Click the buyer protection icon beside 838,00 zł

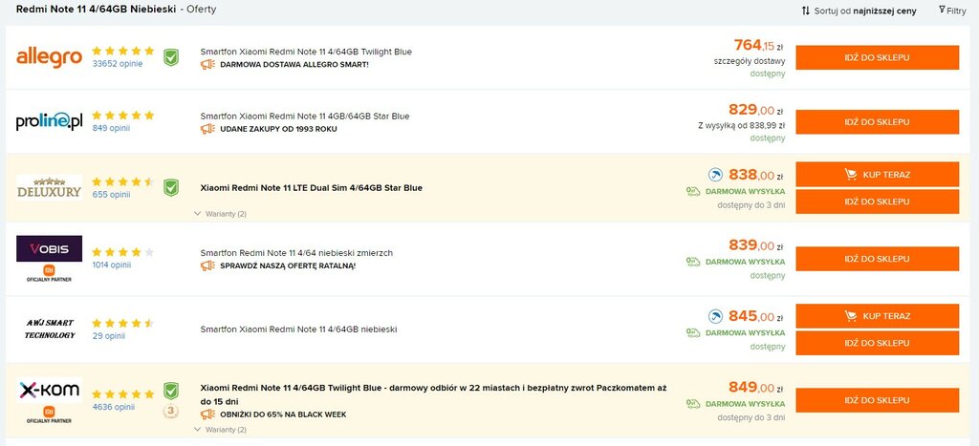pos(715,175)
